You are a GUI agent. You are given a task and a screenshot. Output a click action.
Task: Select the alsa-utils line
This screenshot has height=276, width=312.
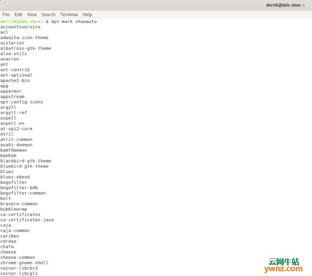click(x=13, y=54)
